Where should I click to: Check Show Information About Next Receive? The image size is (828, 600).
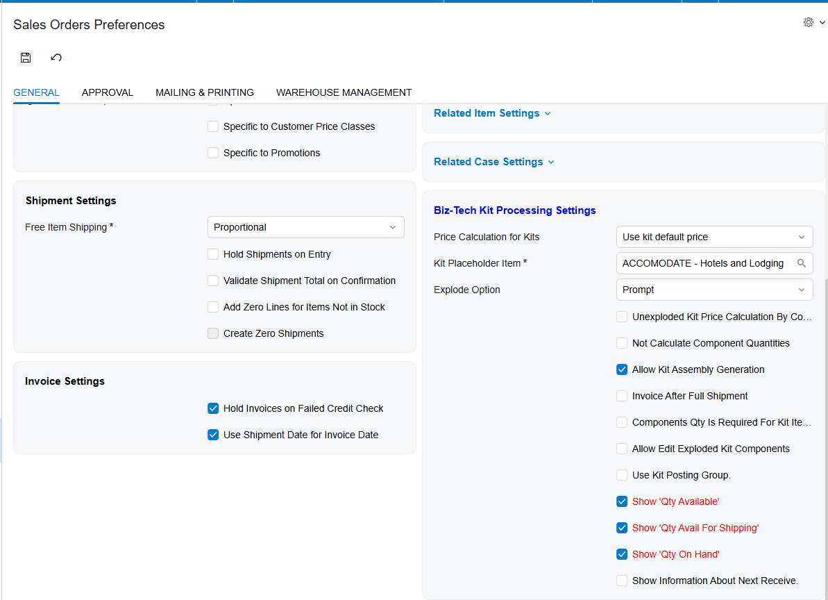click(622, 581)
